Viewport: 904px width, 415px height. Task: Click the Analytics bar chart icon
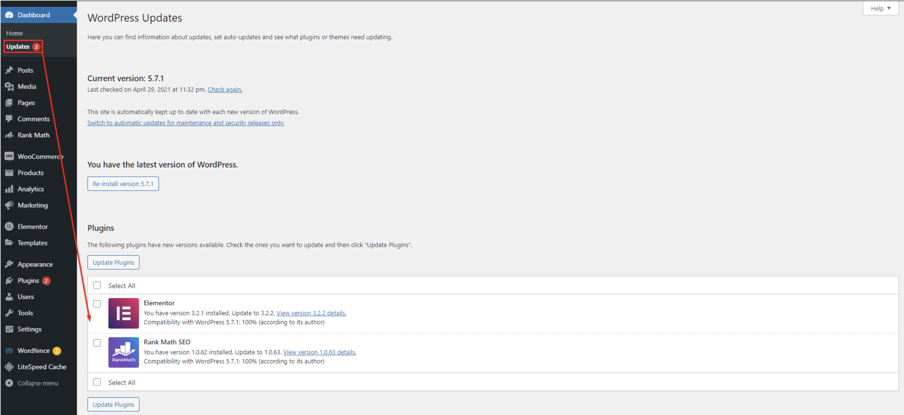pyautogui.click(x=9, y=189)
